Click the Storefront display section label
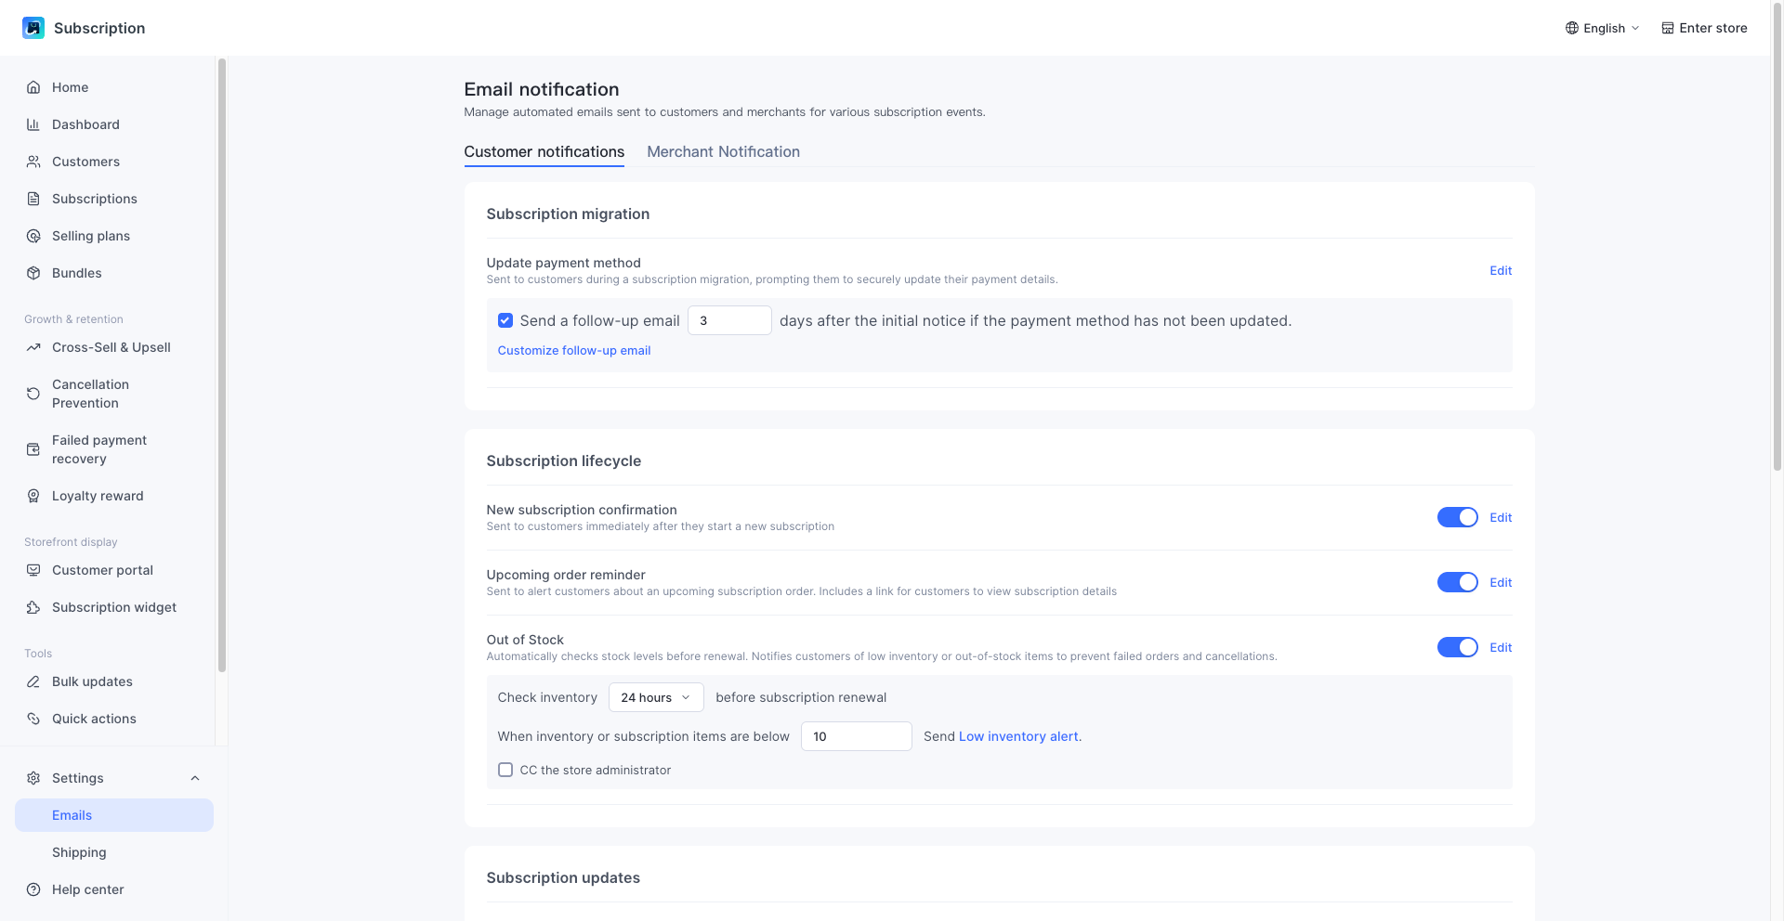The image size is (1784, 921). (x=71, y=542)
